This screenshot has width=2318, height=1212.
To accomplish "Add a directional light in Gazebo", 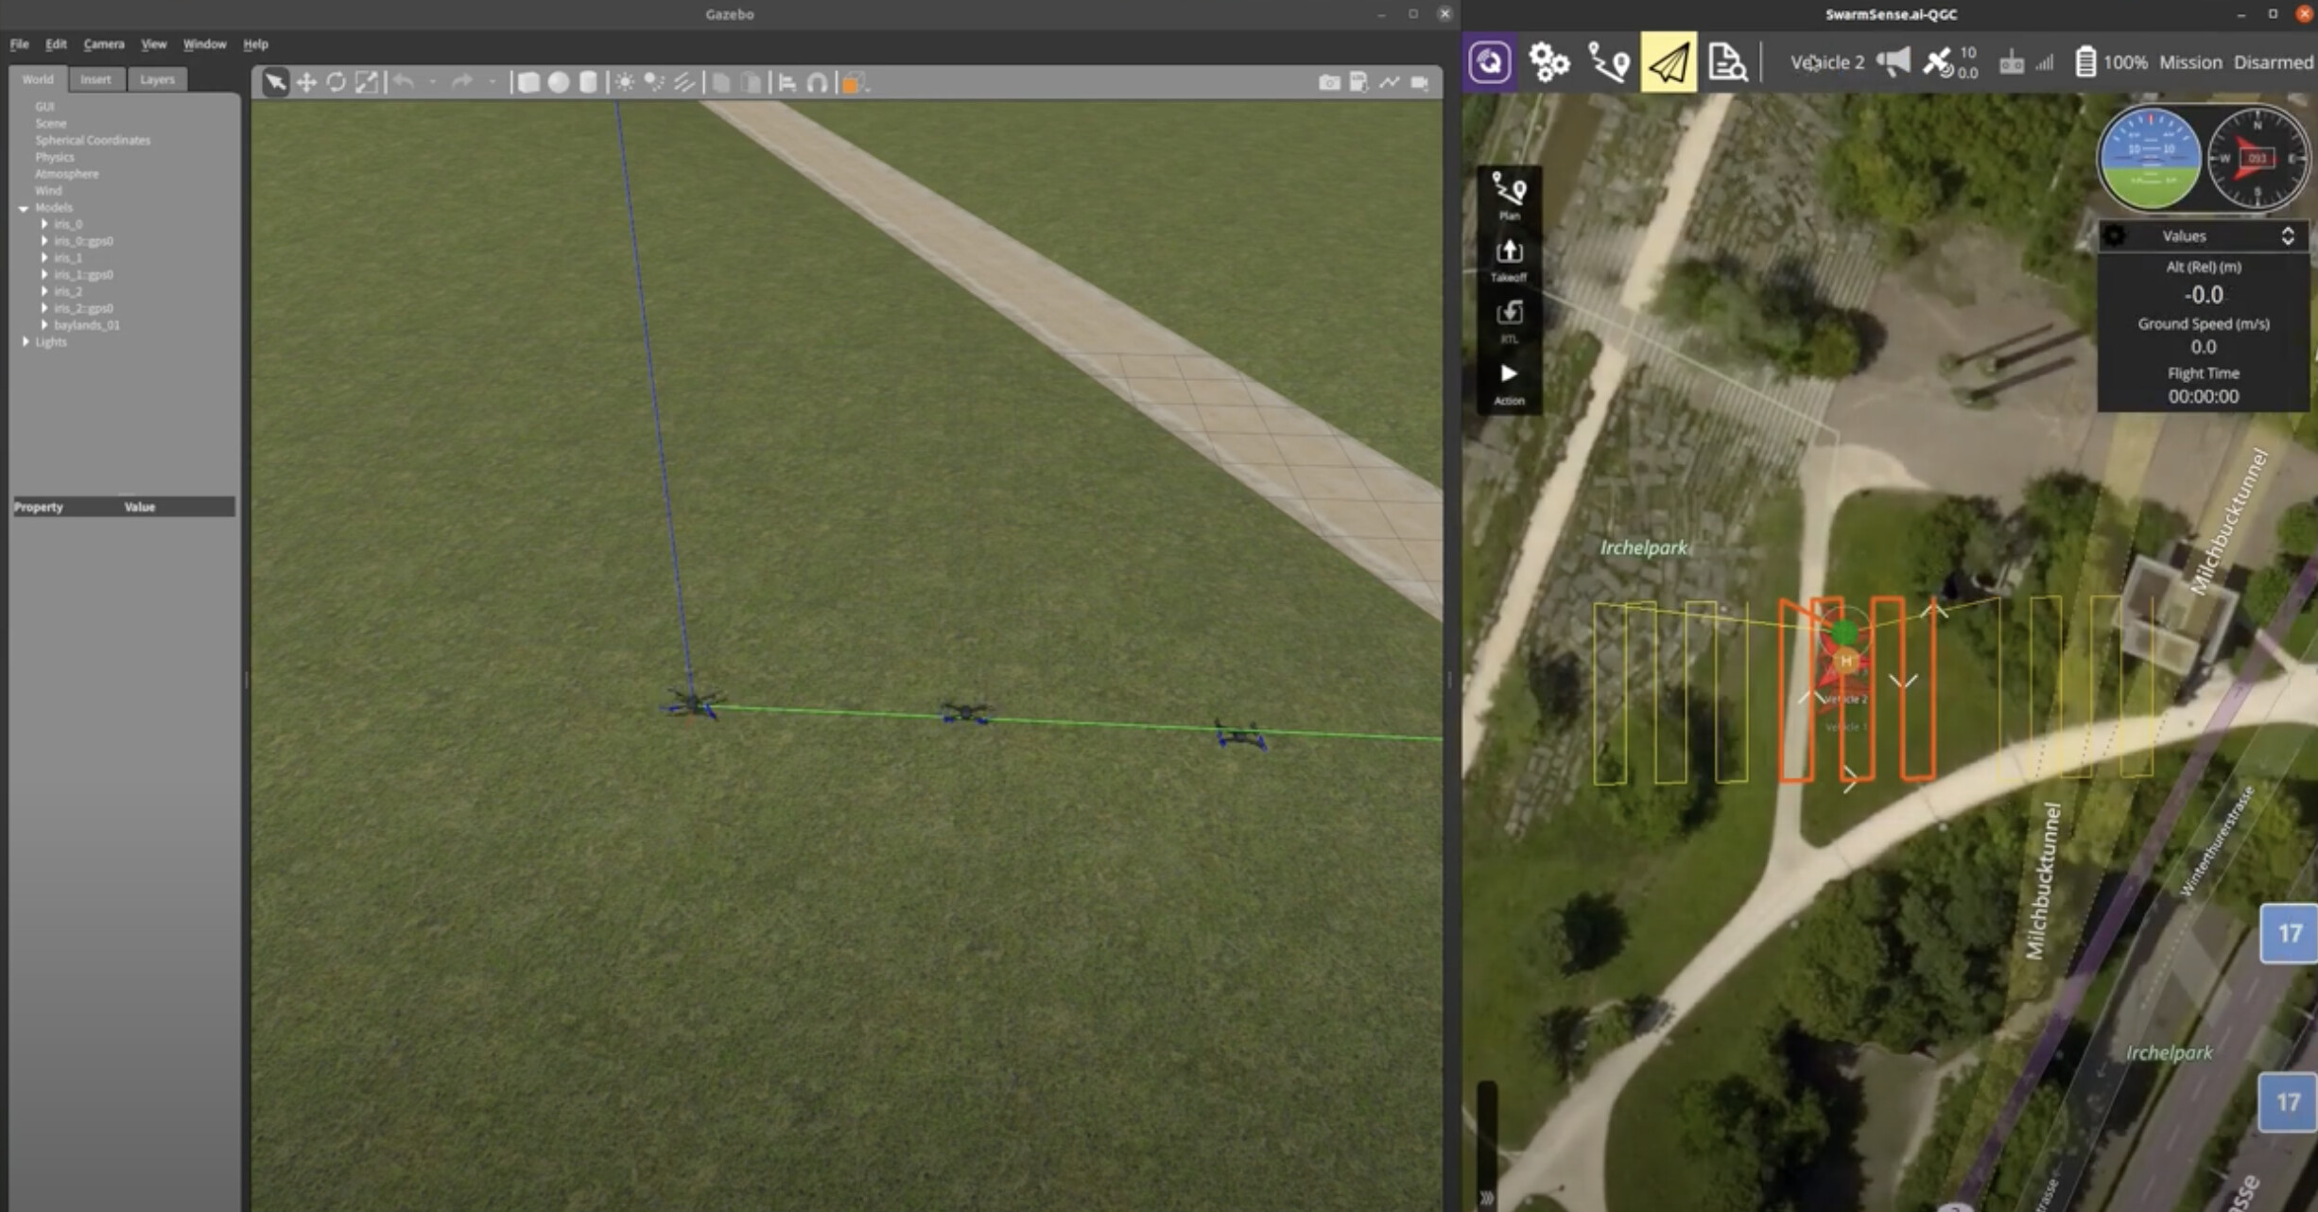I will (x=684, y=83).
